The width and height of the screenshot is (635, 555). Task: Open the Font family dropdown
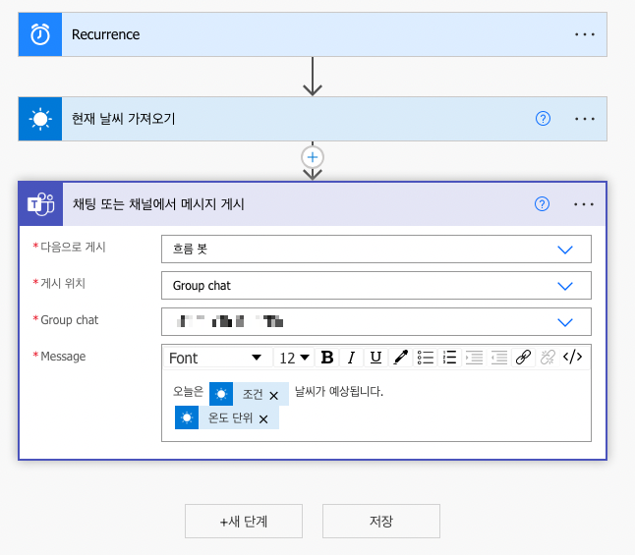218,358
